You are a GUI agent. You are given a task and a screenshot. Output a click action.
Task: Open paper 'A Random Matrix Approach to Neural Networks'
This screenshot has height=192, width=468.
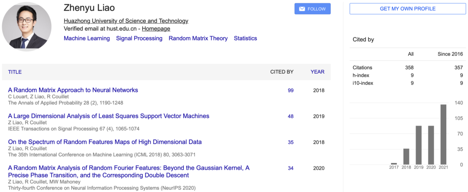point(73,90)
